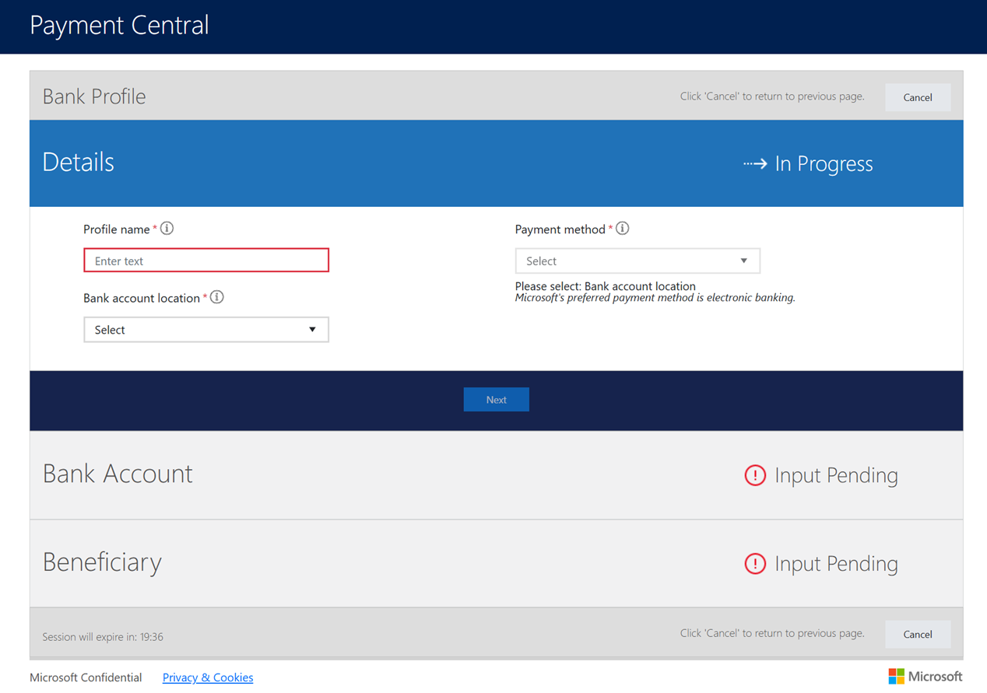
Task: Click the top Cancel button
Action: [x=917, y=97]
